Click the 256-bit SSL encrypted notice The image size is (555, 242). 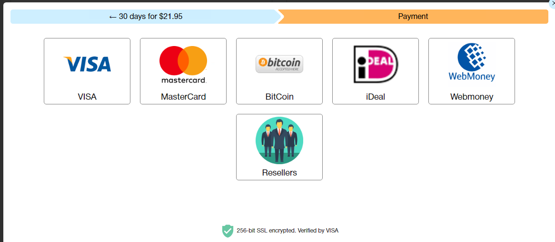pos(287,231)
